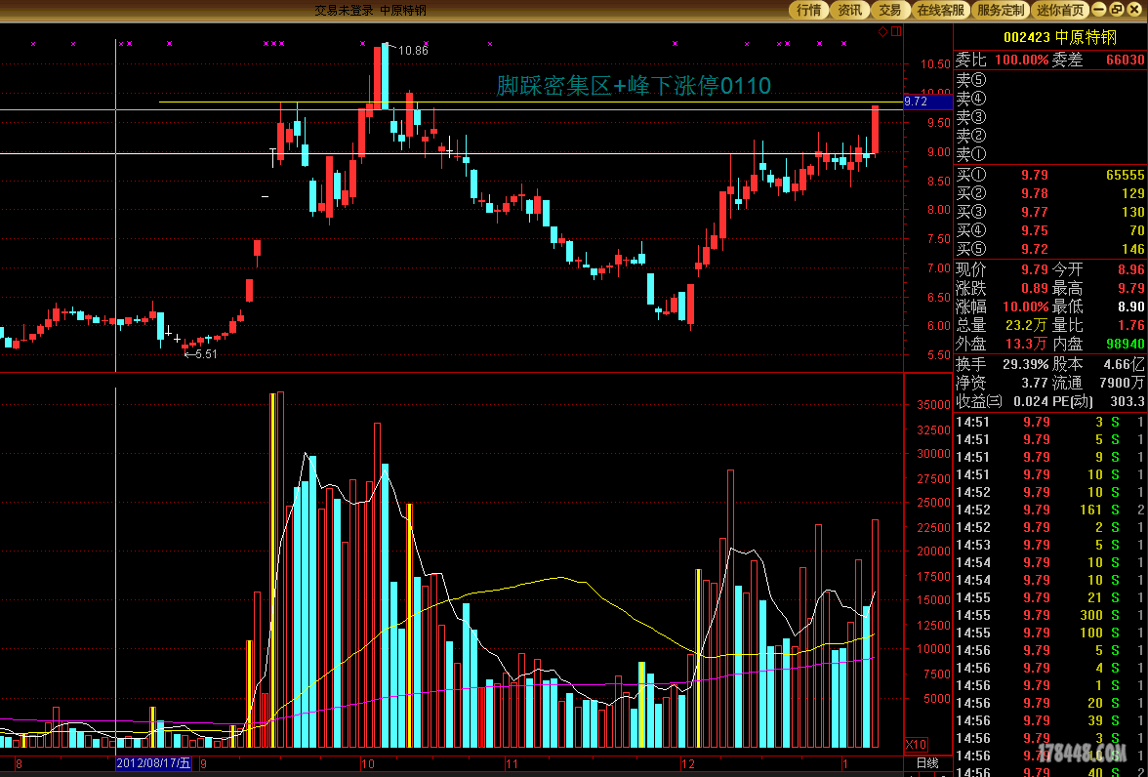This screenshot has height=777, width=1148.
Task: Click the split-panel square icon above price axis
Action: [895, 32]
